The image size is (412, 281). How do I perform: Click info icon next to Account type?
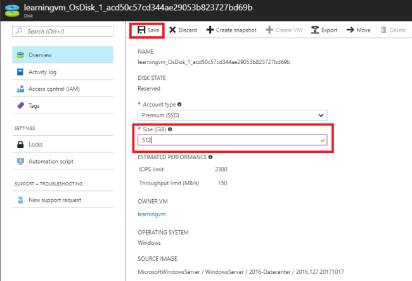point(180,104)
